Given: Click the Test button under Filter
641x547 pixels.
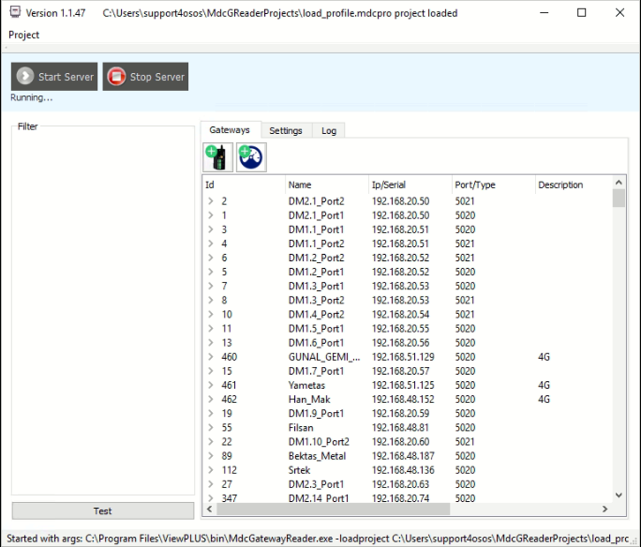Looking at the screenshot, I should pos(103,510).
